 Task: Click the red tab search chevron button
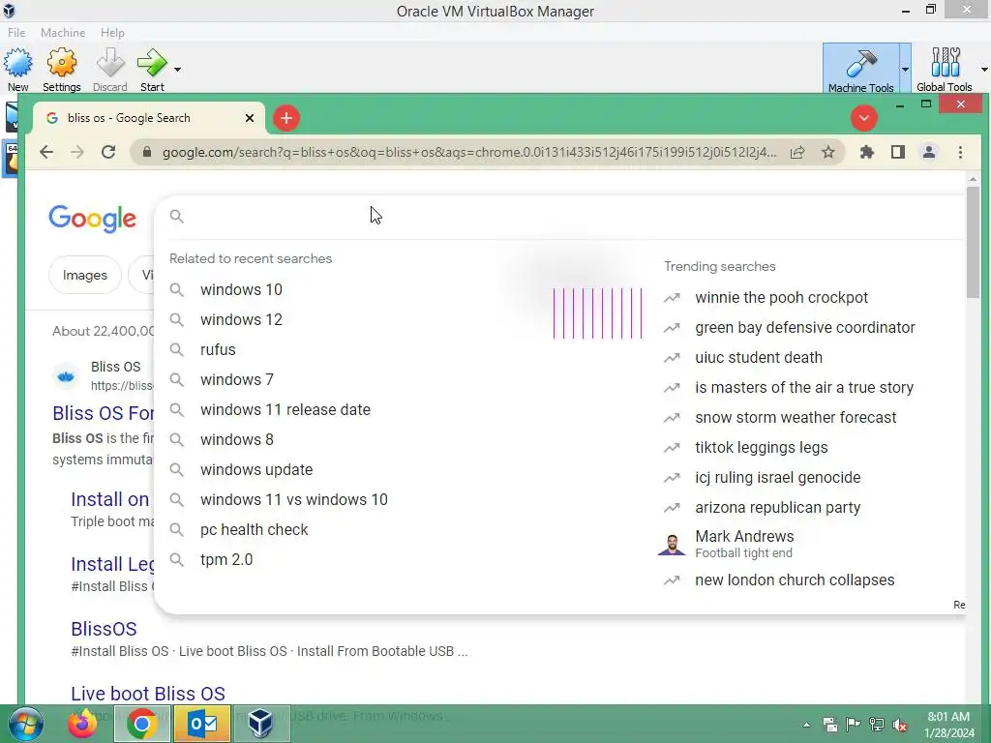click(x=863, y=118)
